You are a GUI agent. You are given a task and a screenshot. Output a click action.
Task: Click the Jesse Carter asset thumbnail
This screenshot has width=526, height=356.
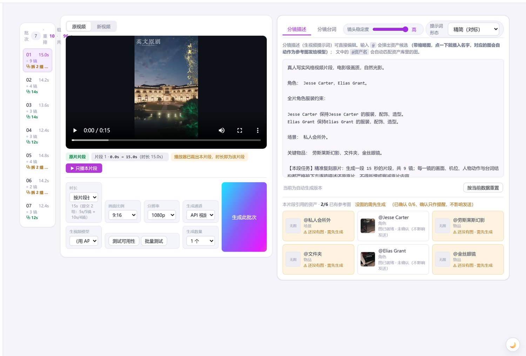368,226
